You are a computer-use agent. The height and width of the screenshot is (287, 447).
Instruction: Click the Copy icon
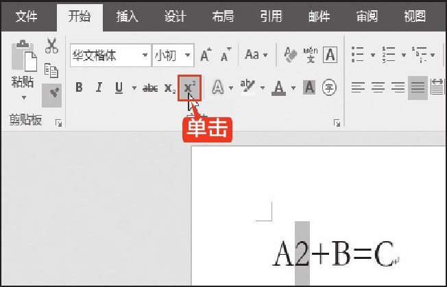pos(51,71)
